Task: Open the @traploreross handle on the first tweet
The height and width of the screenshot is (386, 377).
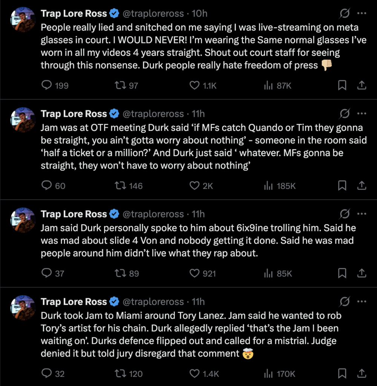Action: point(153,14)
